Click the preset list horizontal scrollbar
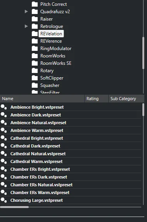This screenshot has height=222, width=147. 14,207
